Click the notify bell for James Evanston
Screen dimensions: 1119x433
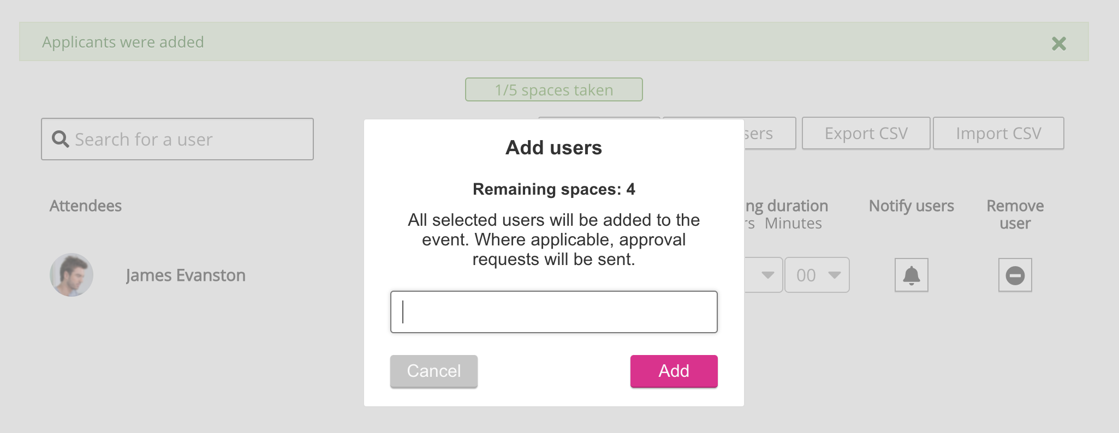click(x=911, y=275)
